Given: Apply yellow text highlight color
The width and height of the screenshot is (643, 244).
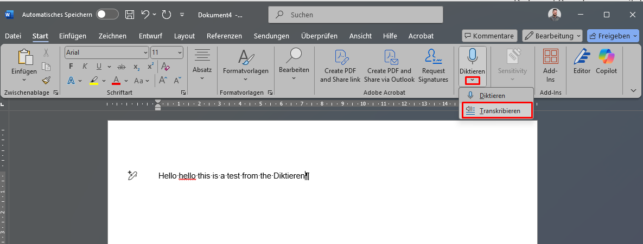Looking at the screenshot, I should (94, 81).
